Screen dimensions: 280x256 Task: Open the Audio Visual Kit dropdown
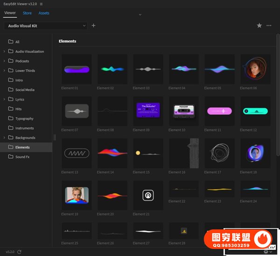46,26
